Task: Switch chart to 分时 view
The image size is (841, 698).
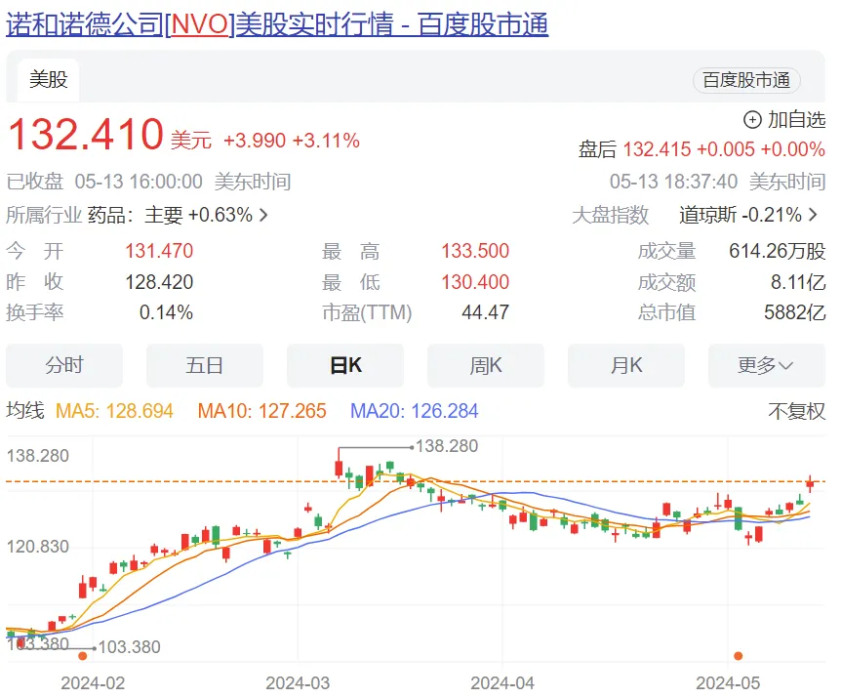Action: pyautogui.click(x=64, y=366)
